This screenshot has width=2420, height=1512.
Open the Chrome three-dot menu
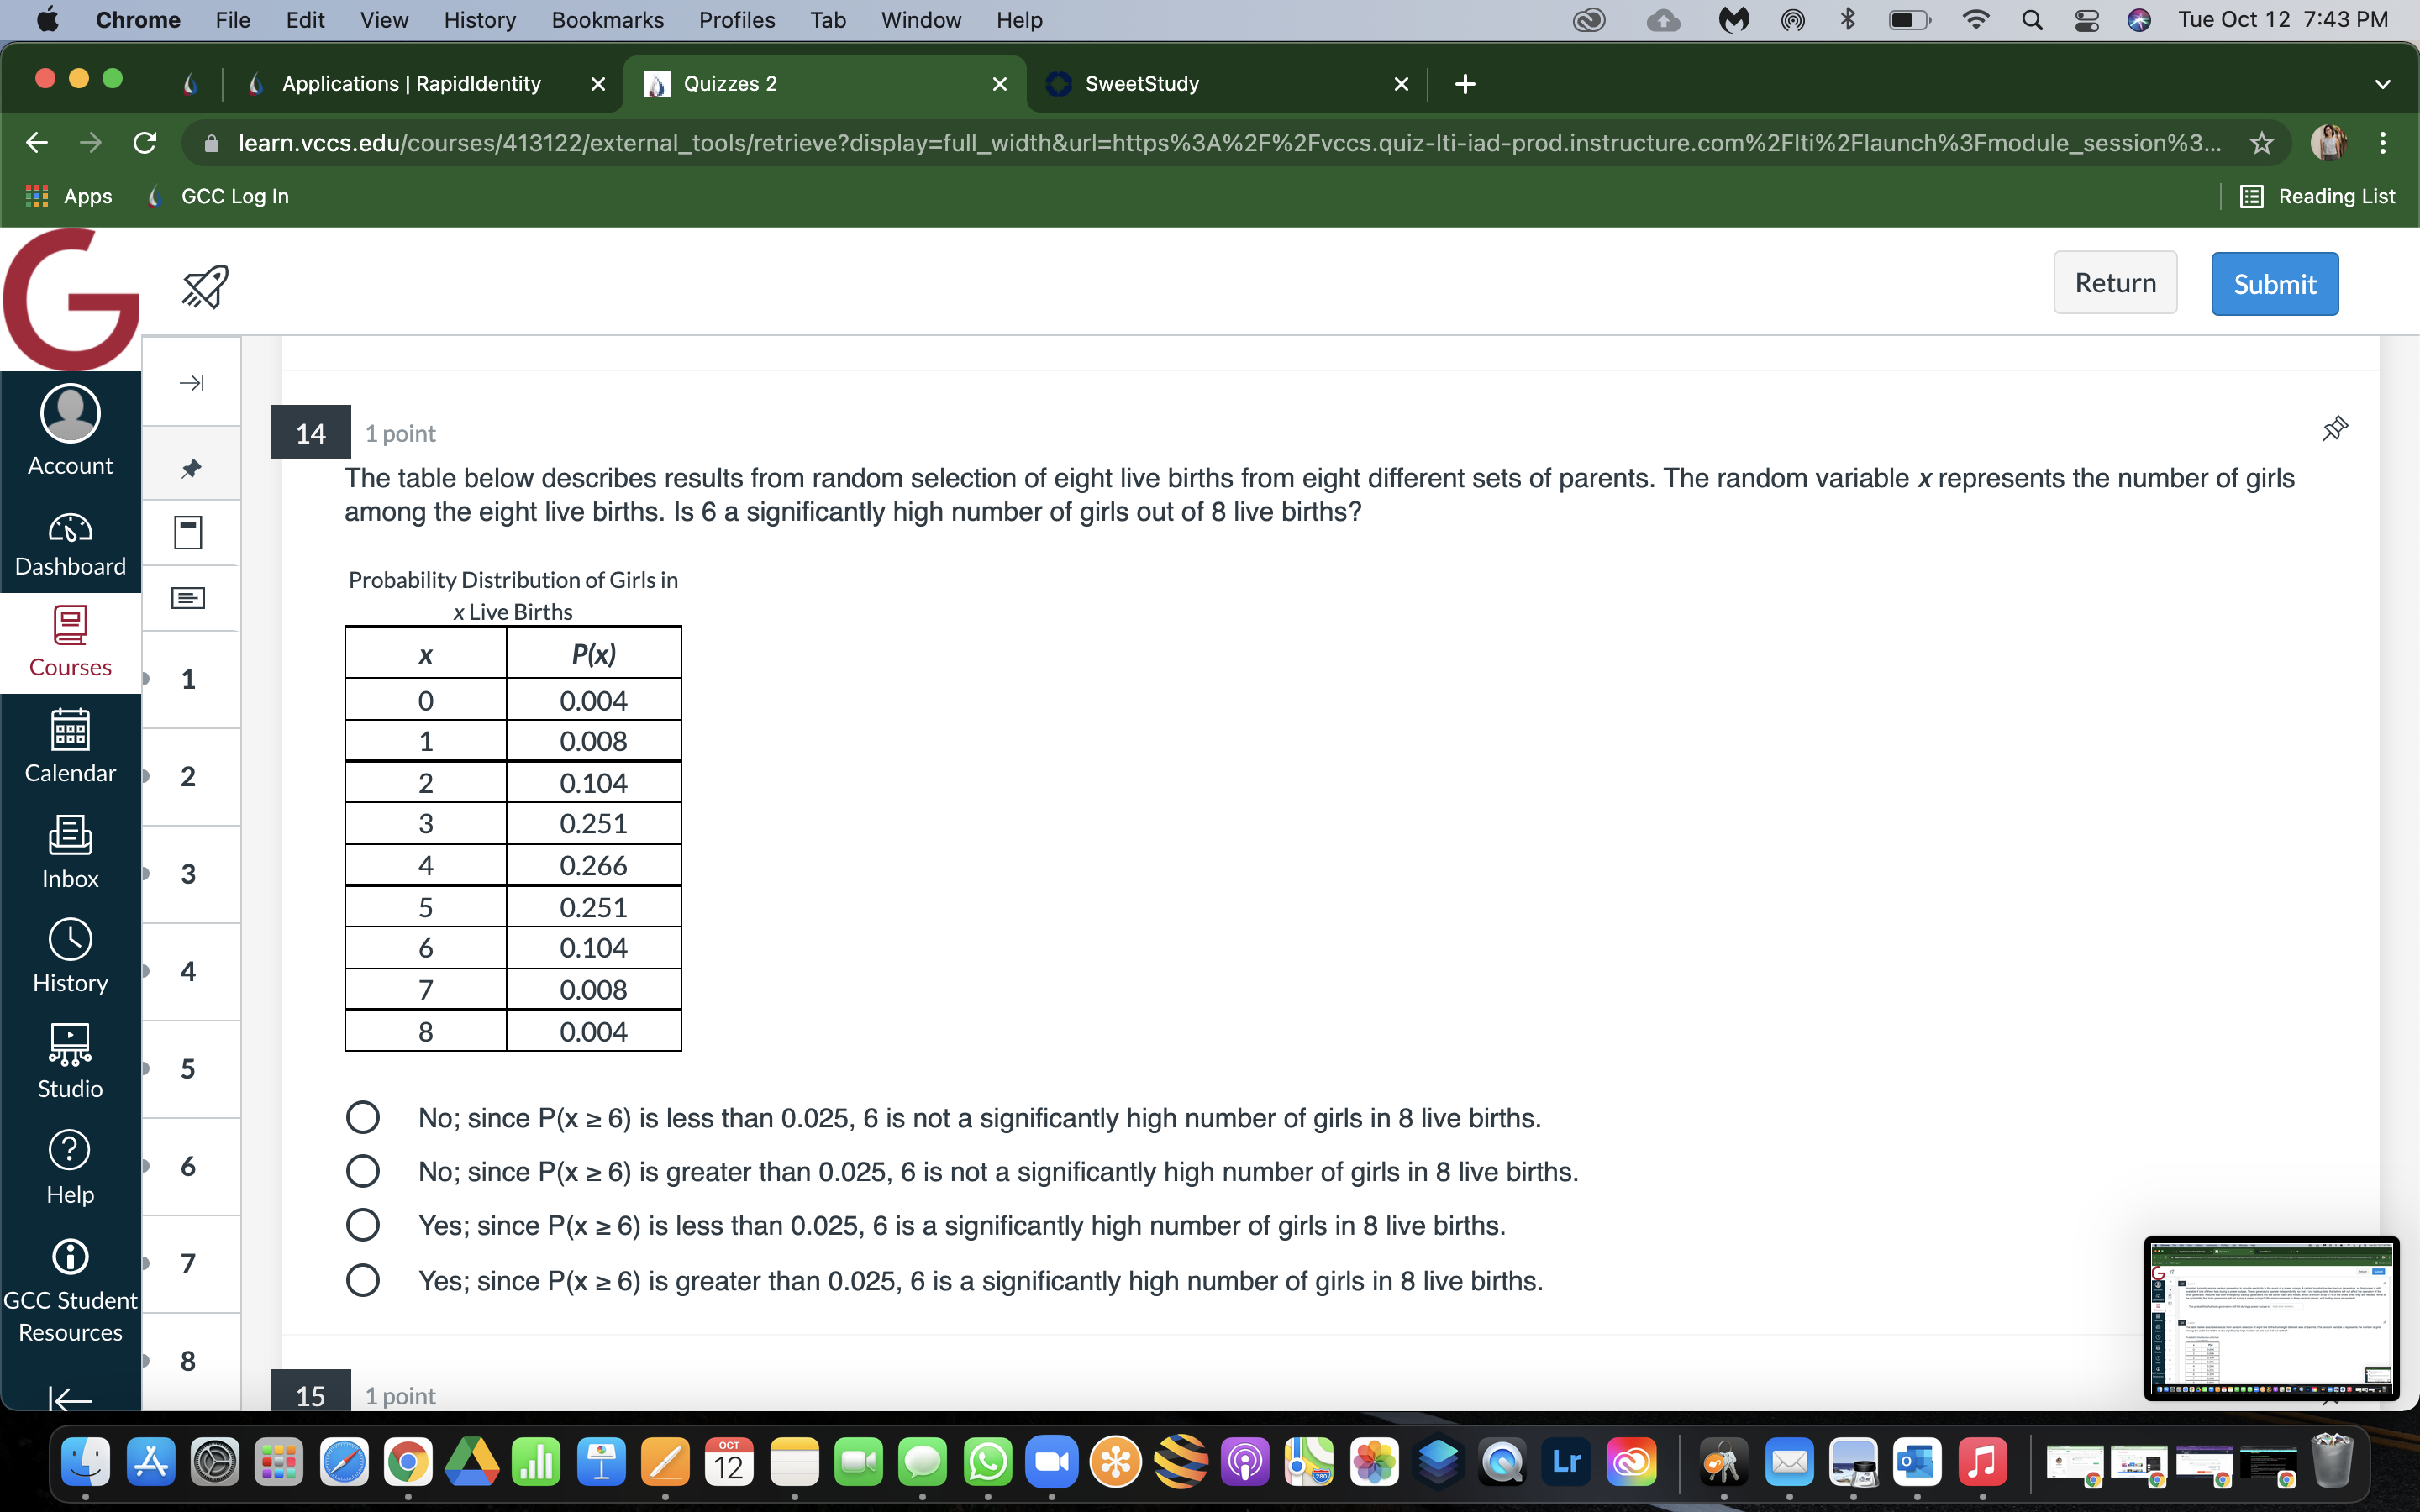2383,143
